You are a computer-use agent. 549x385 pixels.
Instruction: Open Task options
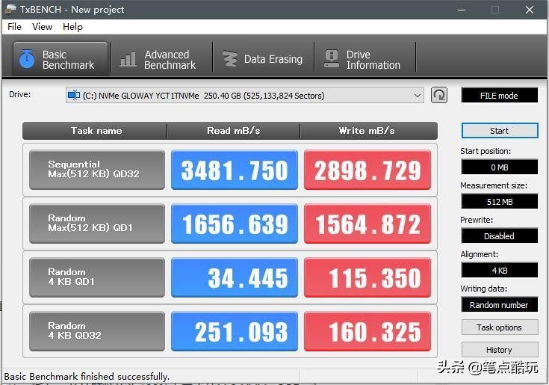(500, 327)
